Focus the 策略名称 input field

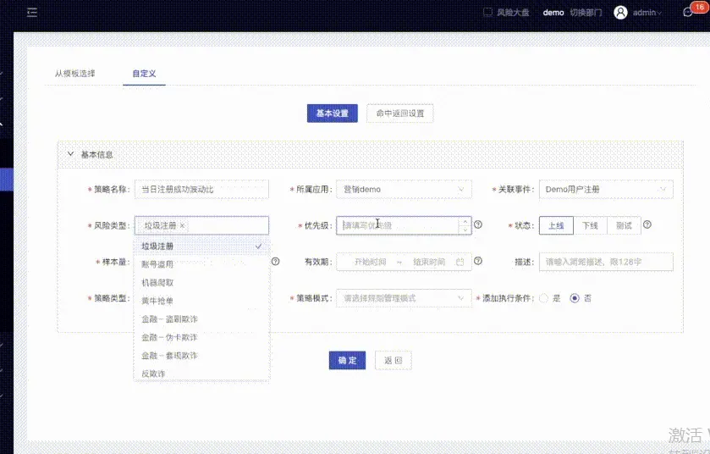tap(201, 190)
